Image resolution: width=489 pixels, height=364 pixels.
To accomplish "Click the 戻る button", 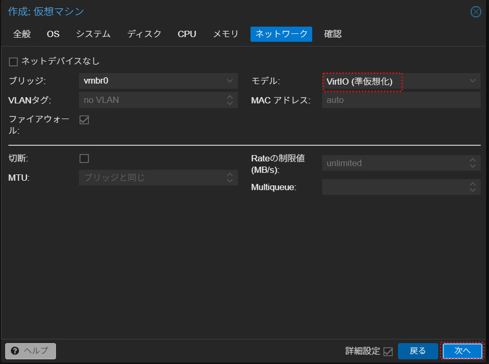I will [x=417, y=351].
